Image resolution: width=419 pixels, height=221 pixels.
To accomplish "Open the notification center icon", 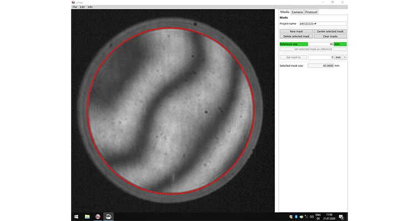I will (x=341, y=217).
